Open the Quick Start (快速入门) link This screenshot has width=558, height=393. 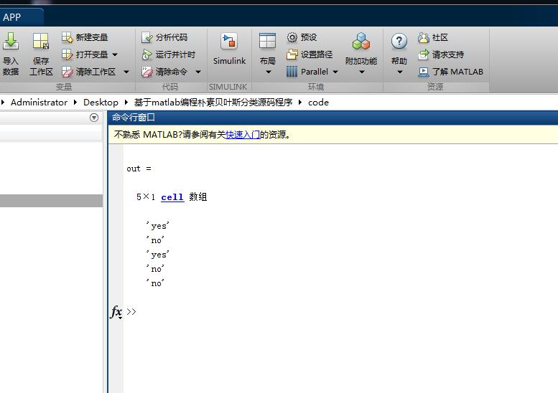pos(242,135)
